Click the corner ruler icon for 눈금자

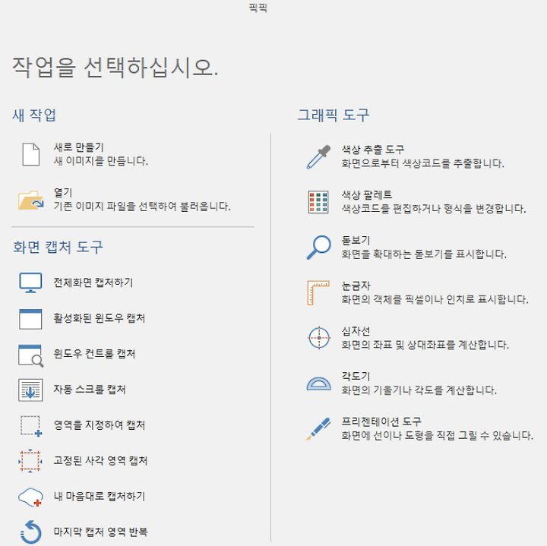(318, 292)
